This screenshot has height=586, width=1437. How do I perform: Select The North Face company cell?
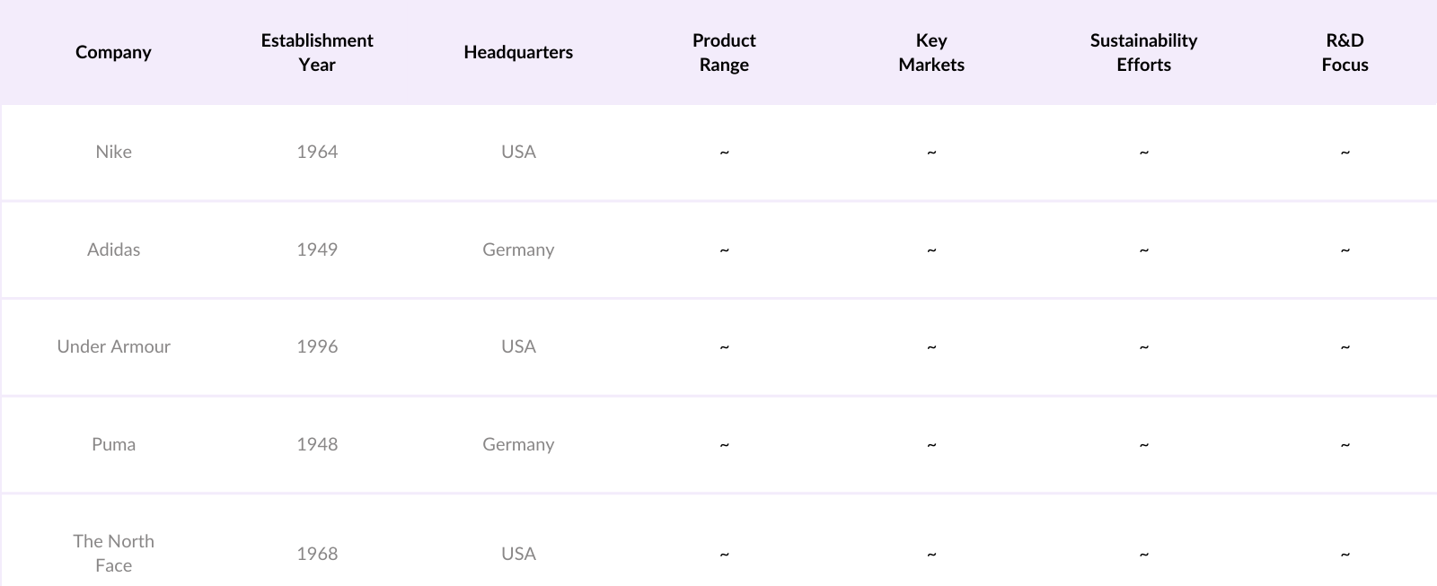coord(113,553)
